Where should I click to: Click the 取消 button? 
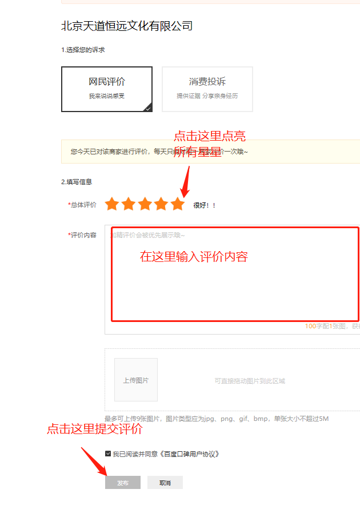coord(165,483)
